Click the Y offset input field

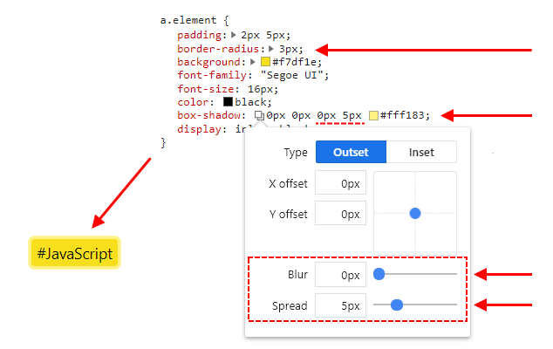[340, 213]
